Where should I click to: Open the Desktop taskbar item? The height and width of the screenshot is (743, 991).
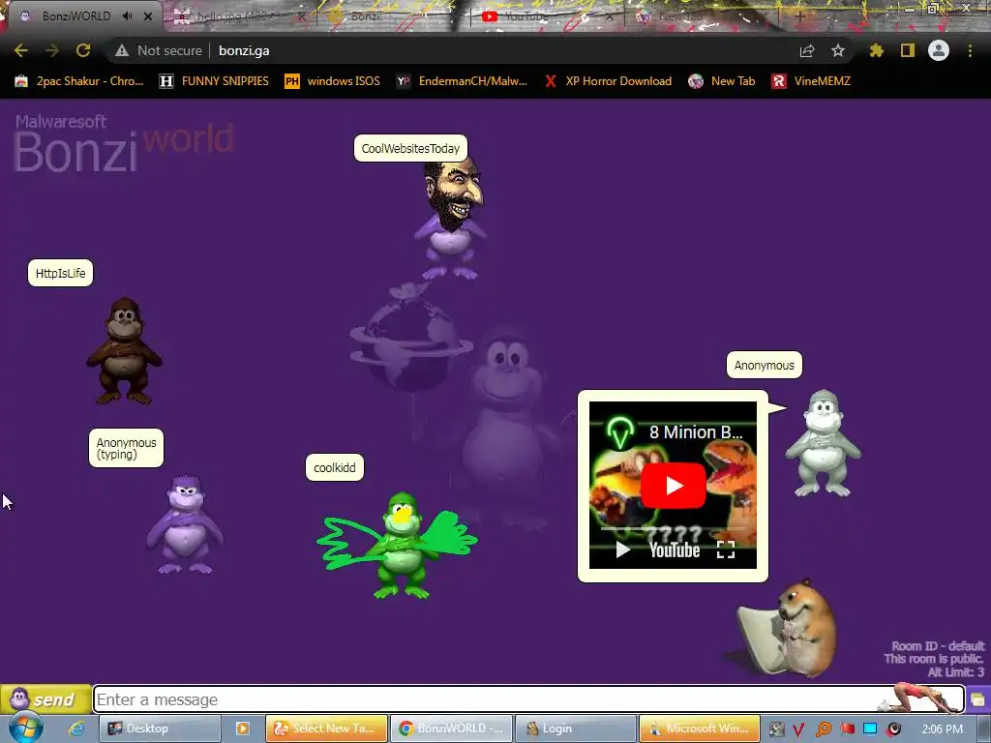pos(160,728)
